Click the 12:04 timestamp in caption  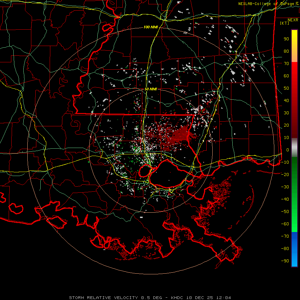coord(223,298)
